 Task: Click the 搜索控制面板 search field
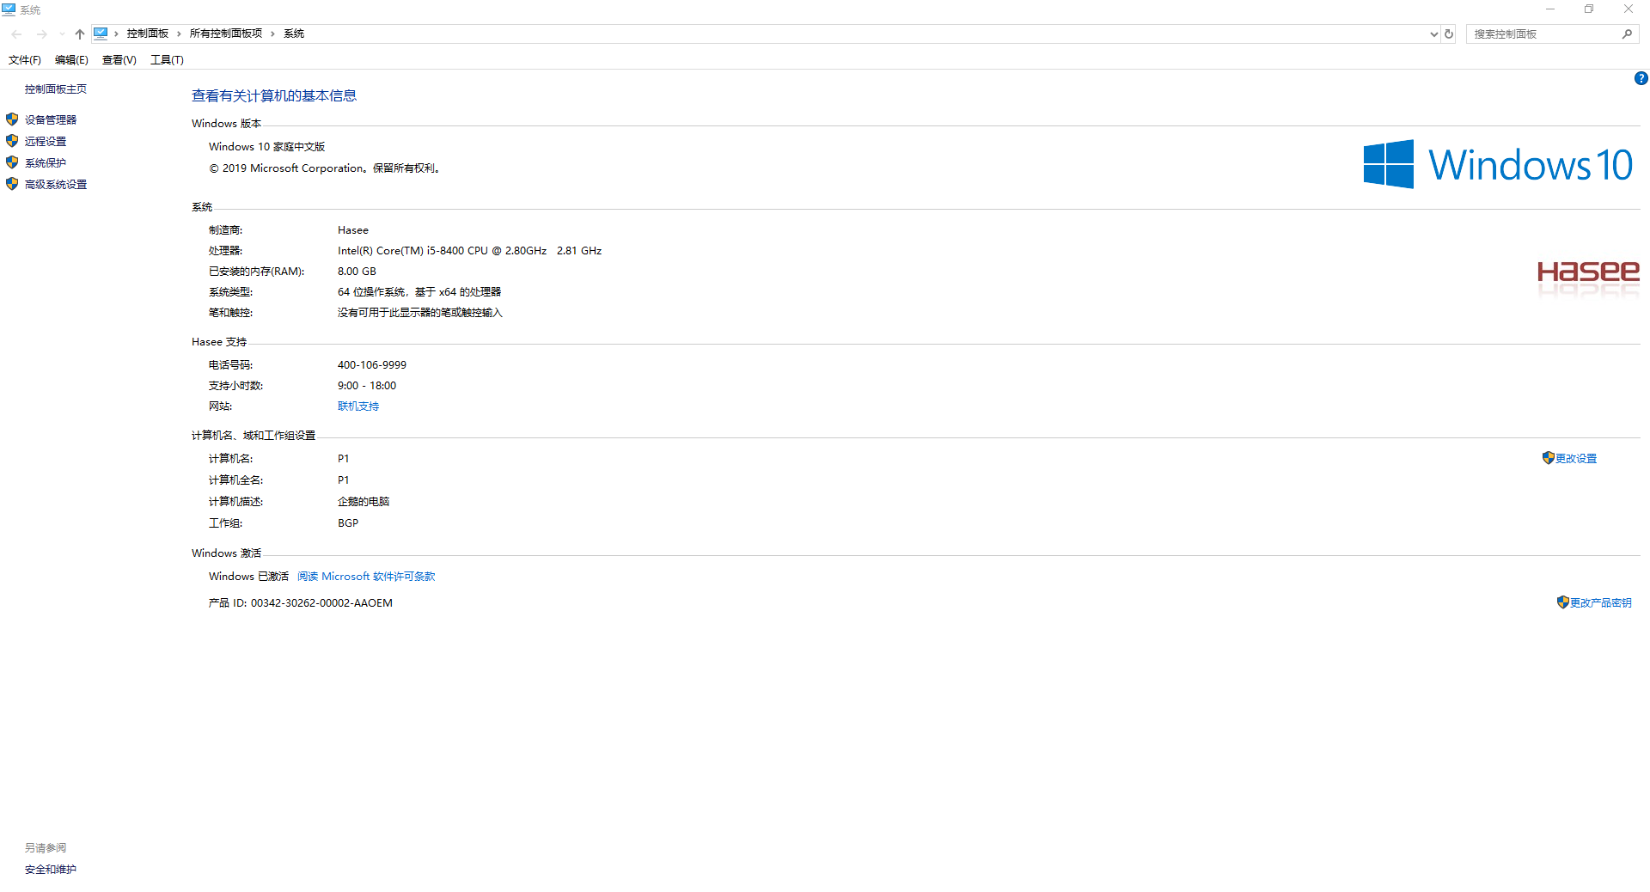[x=1543, y=34]
